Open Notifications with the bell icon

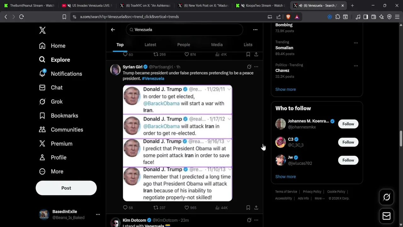click(x=60, y=73)
